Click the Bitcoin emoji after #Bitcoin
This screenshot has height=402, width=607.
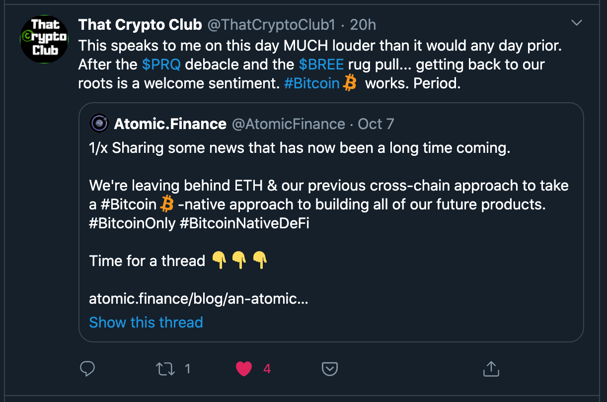[x=350, y=83]
